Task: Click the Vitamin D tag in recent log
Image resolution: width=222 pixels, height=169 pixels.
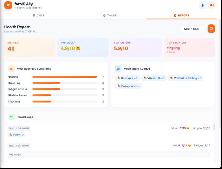Action: pos(17,134)
